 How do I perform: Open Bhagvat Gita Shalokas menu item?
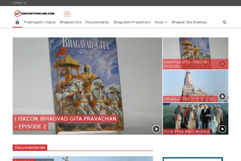pos(189,23)
